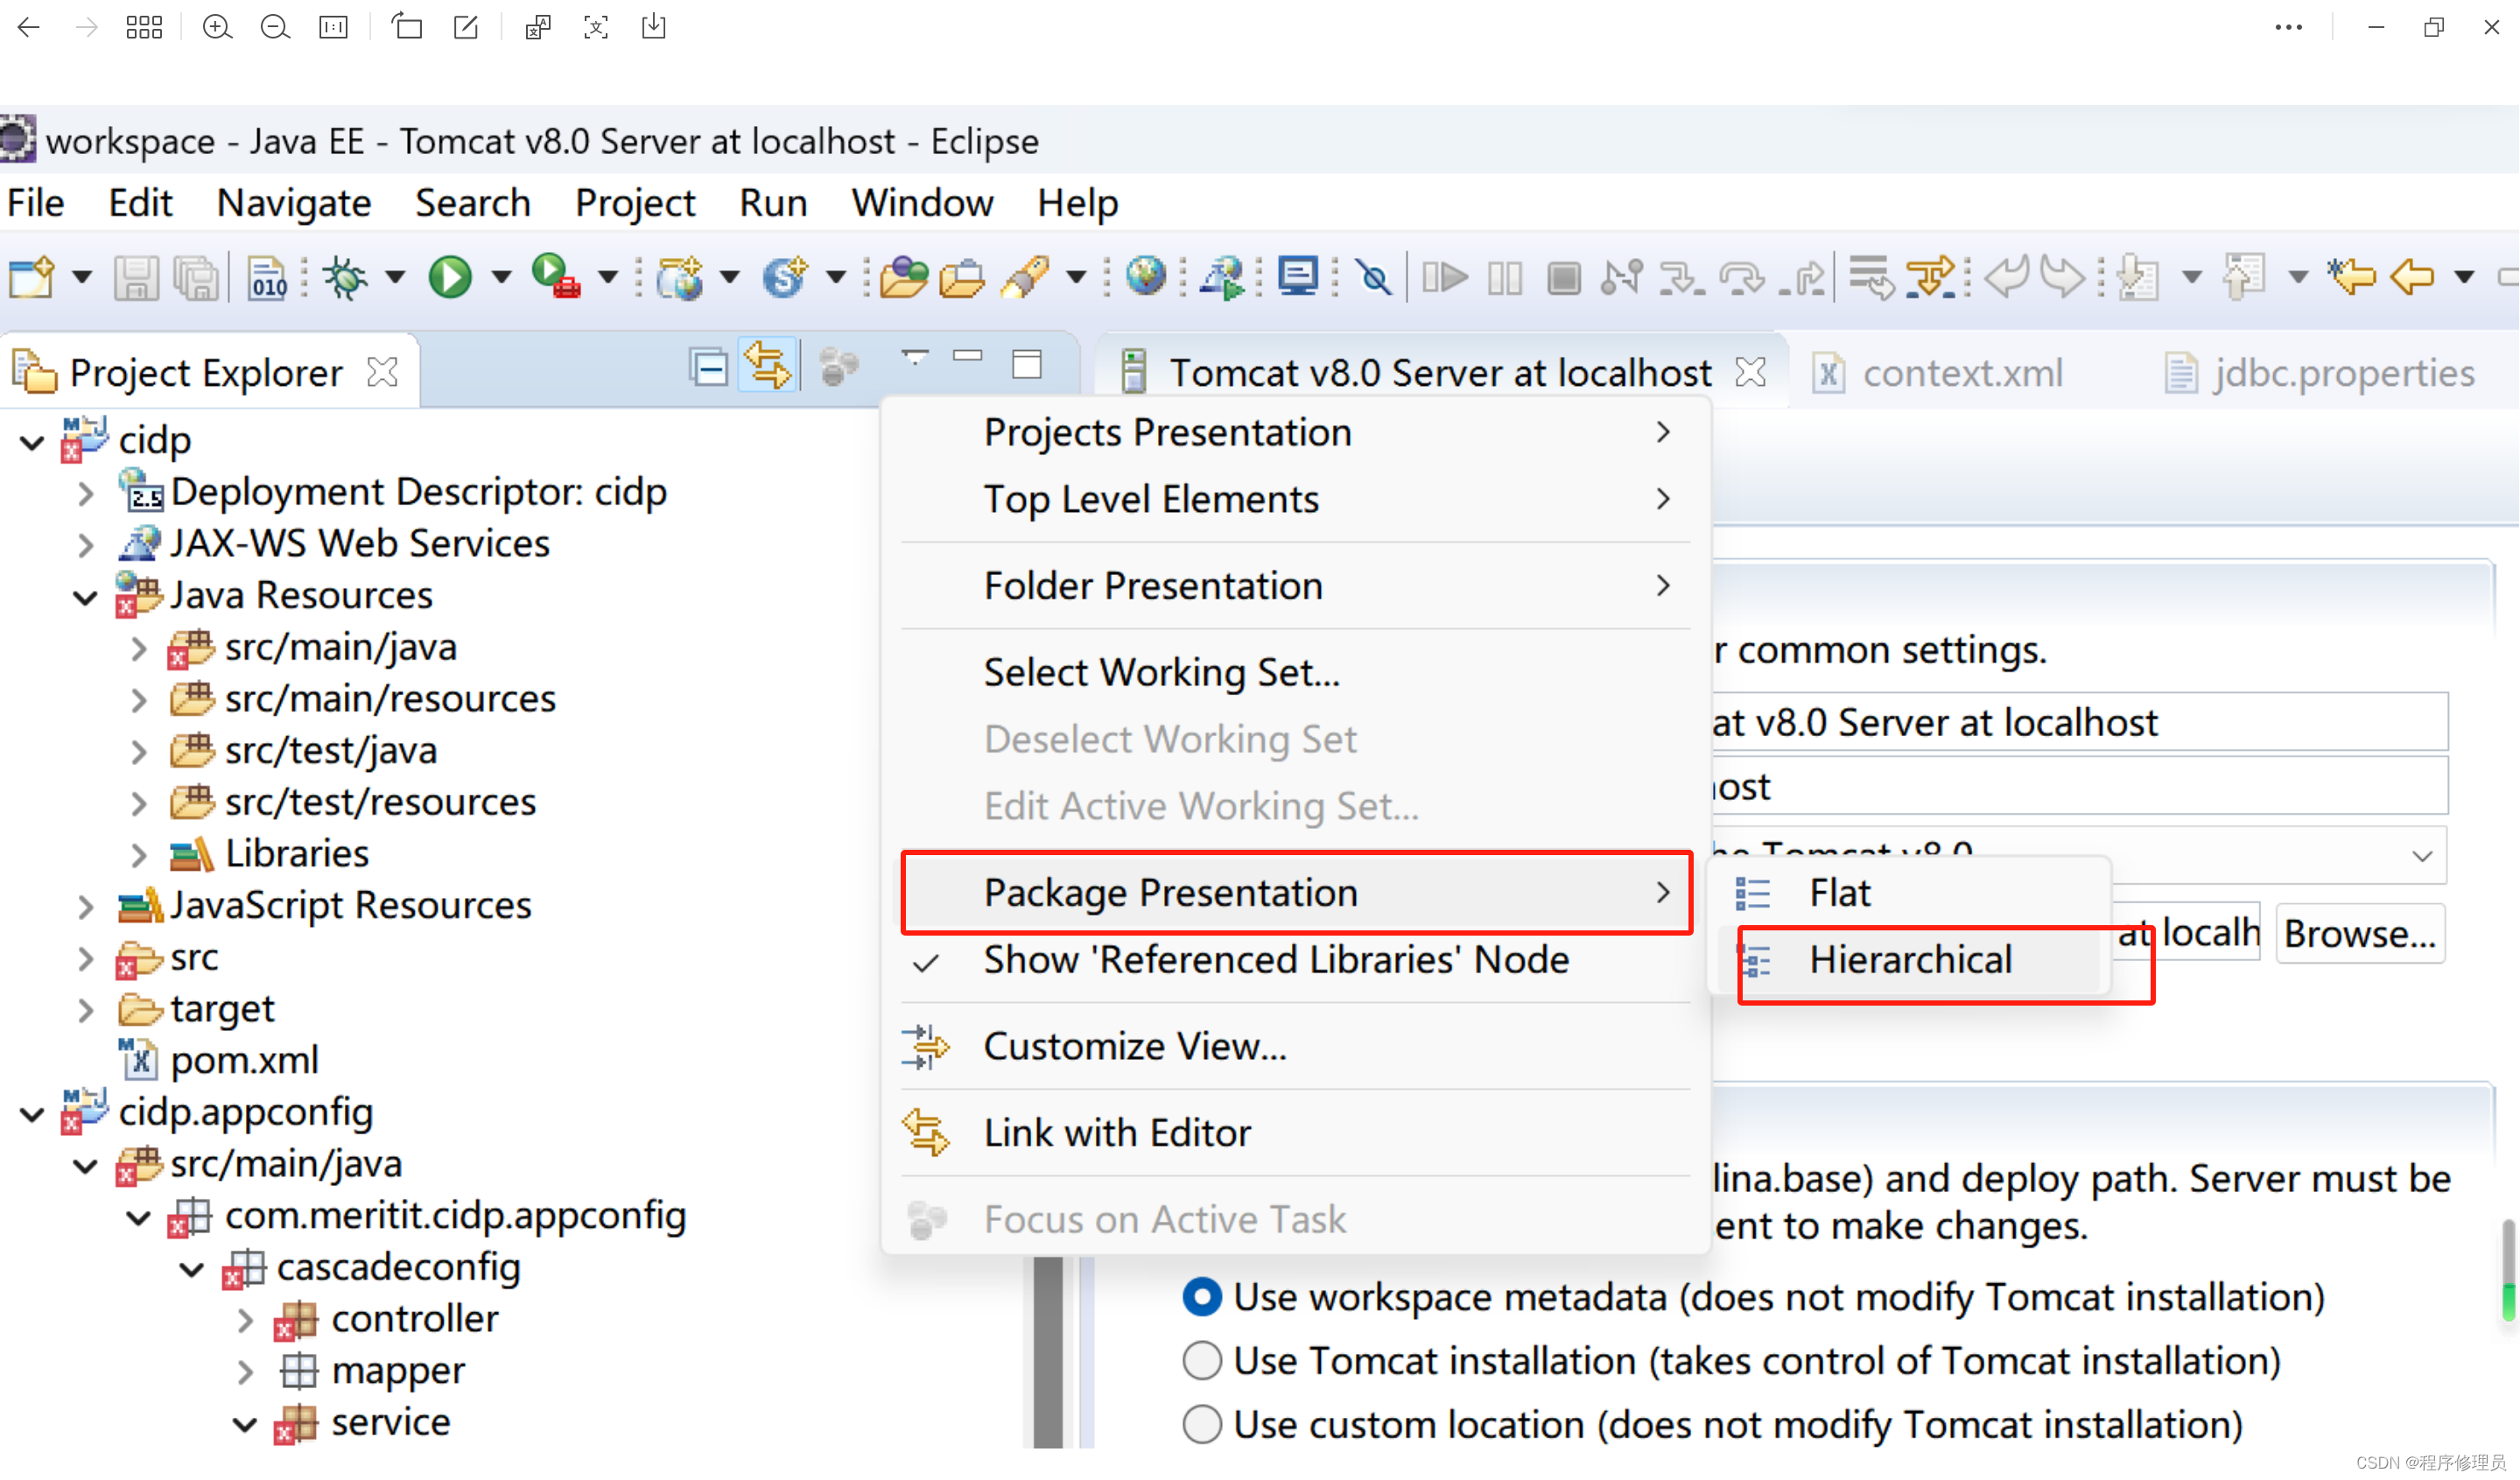This screenshot has width=2520, height=1480.
Task: Click the Last Edit Location icon
Action: tap(2353, 276)
